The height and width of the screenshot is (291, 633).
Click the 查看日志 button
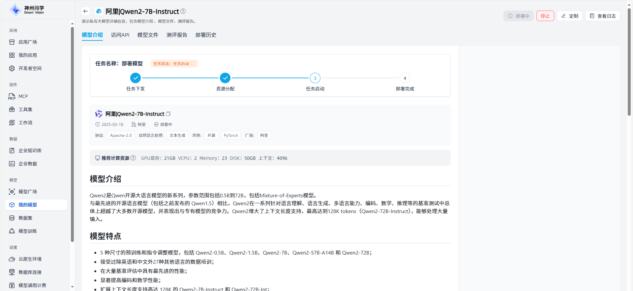point(602,16)
